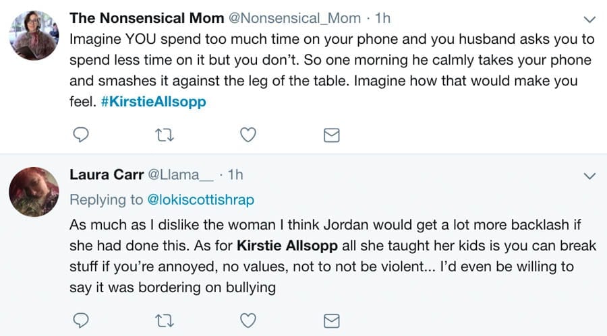Viewport: 607px width, 336px height.
Task: Reply to Laura Carr's tweet
Action: point(81,319)
